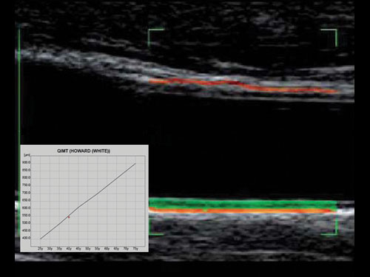Viewport: 370px width, 277px height.
Task: Click the 75y label on the age axis
Action: tap(135, 249)
